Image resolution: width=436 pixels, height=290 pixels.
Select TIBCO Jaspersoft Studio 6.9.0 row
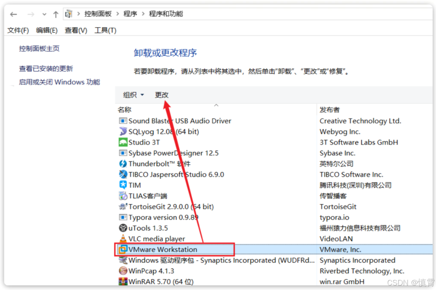[274, 174]
